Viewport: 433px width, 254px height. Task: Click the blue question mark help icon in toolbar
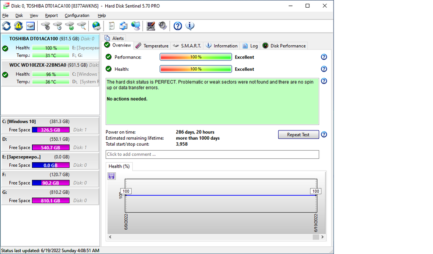(x=178, y=26)
